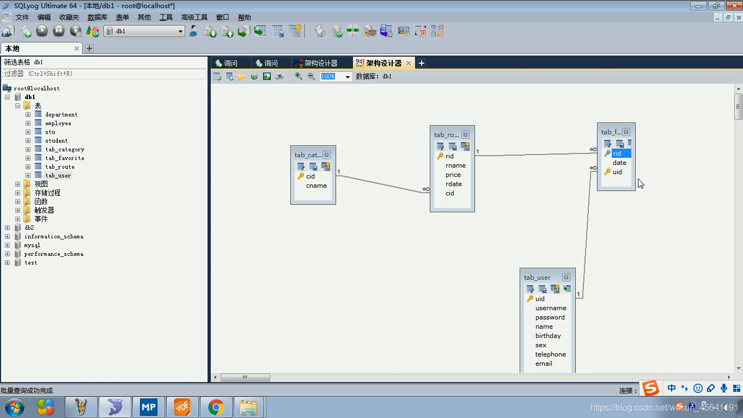This screenshot has width=743, height=418.
Task: Close the 本地 connection tab
Action: 76,48
